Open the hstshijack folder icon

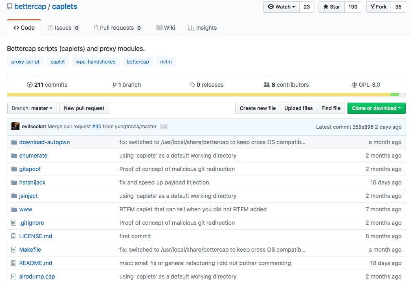pos(14,182)
